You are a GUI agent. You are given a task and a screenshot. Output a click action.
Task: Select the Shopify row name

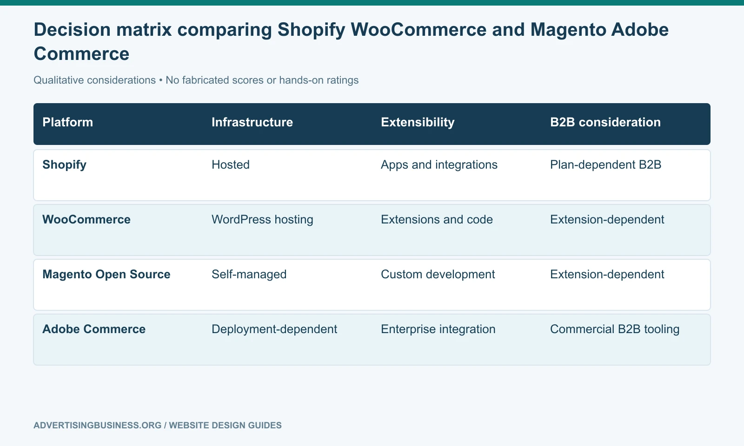click(x=64, y=165)
